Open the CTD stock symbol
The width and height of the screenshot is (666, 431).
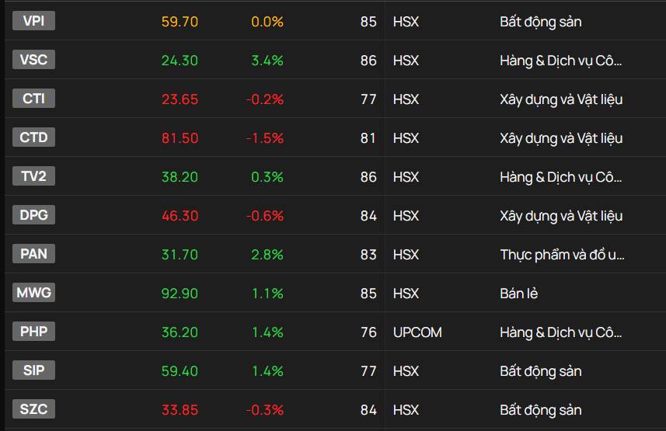(x=33, y=137)
